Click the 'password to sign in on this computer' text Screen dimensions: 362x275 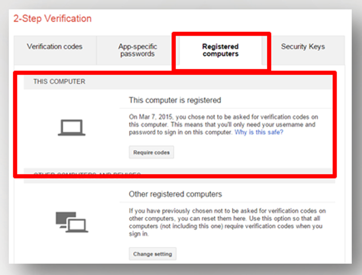point(180,132)
